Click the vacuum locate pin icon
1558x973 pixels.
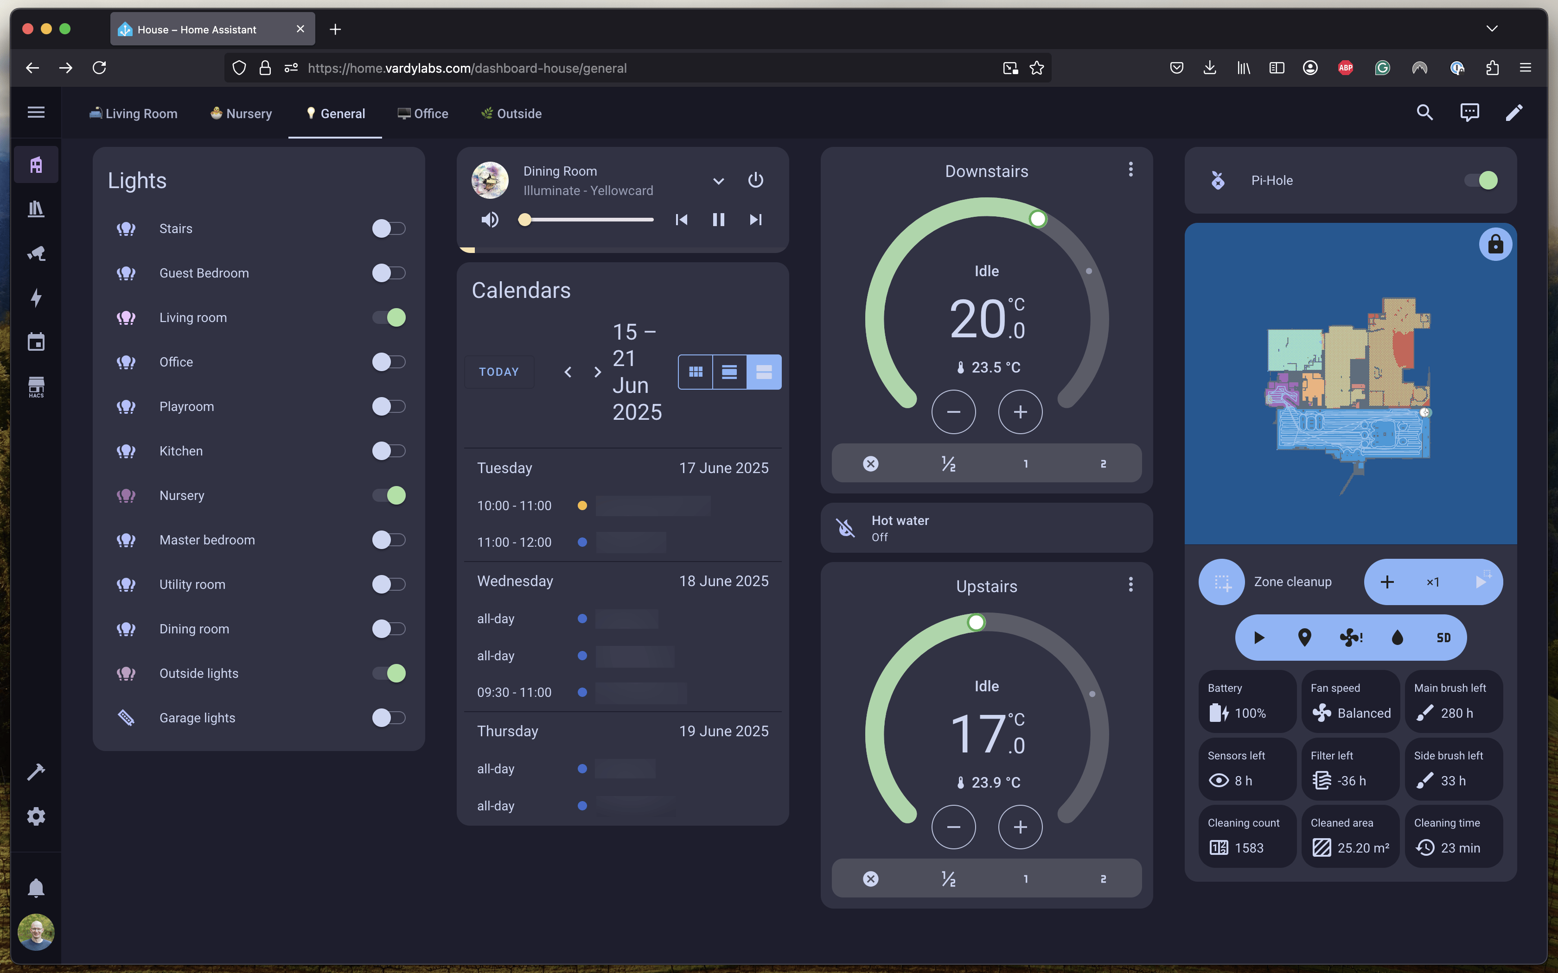click(x=1304, y=637)
